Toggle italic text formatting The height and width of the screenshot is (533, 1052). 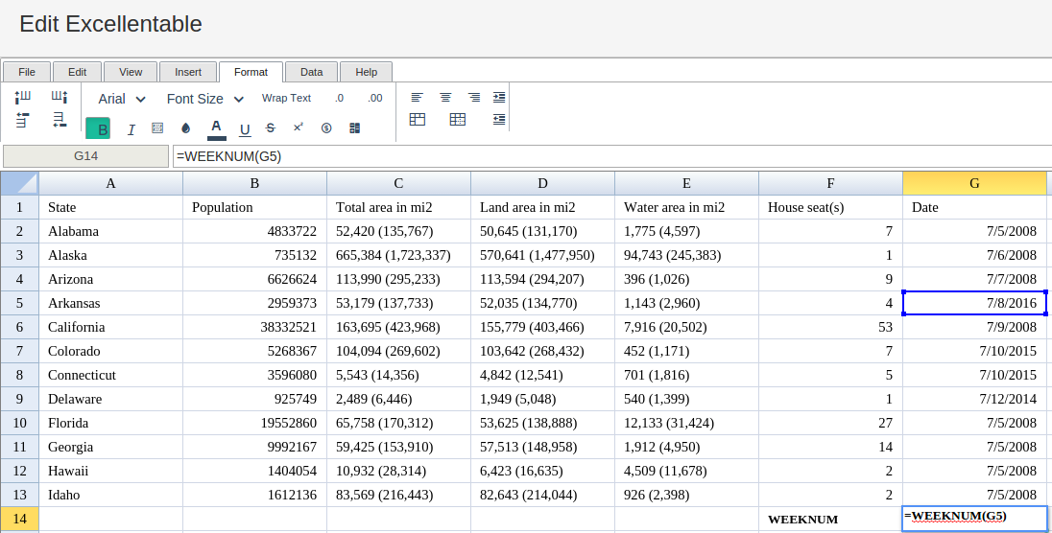[131, 128]
